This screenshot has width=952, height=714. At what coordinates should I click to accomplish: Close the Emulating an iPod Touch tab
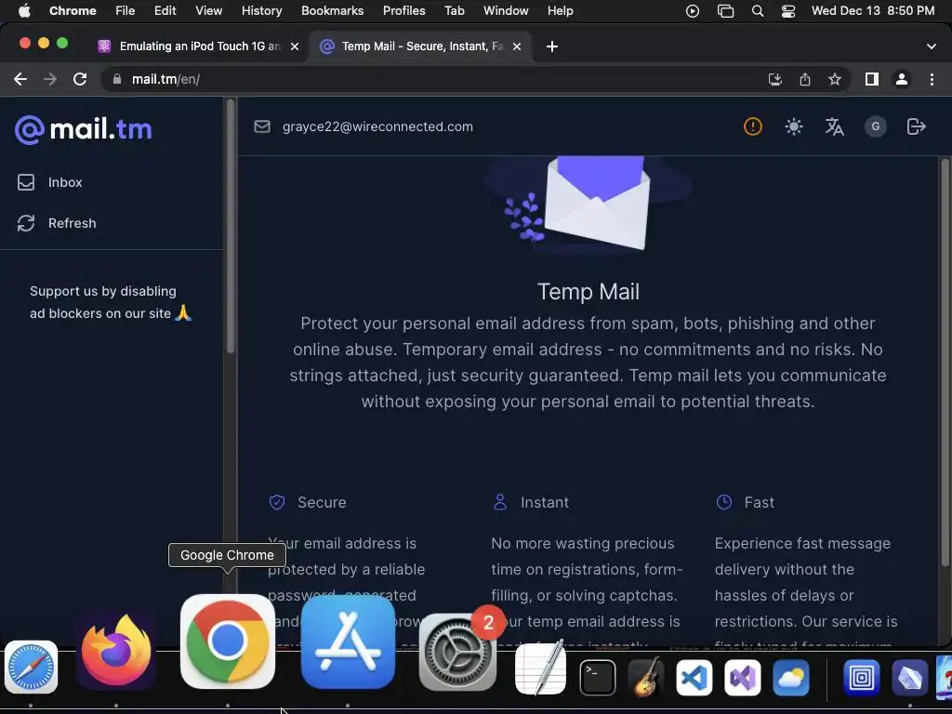pyautogui.click(x=295, y=46)
